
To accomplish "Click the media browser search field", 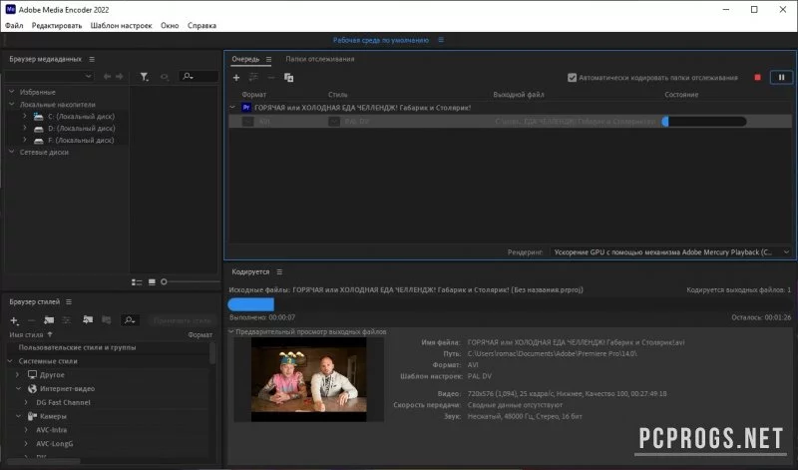I will coord(199,77).
